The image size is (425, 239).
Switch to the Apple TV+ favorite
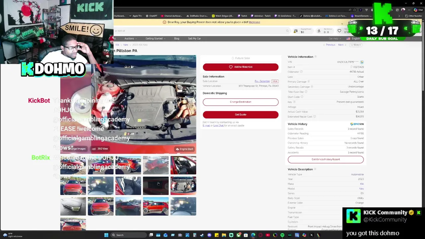tap(135, 16)
